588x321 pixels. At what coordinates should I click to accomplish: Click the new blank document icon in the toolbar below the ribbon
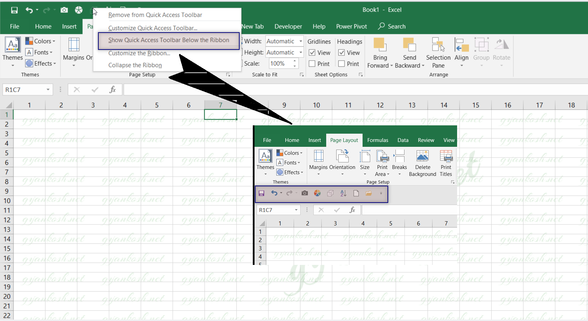(x=356, y=193)
